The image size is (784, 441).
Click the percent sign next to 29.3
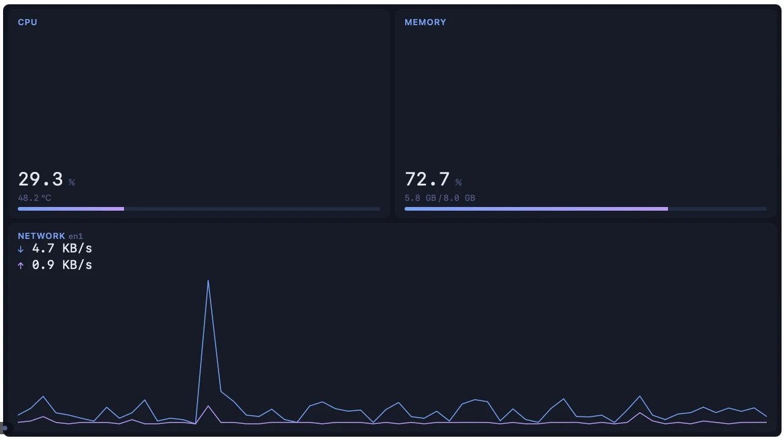click(x=72, y=182)
